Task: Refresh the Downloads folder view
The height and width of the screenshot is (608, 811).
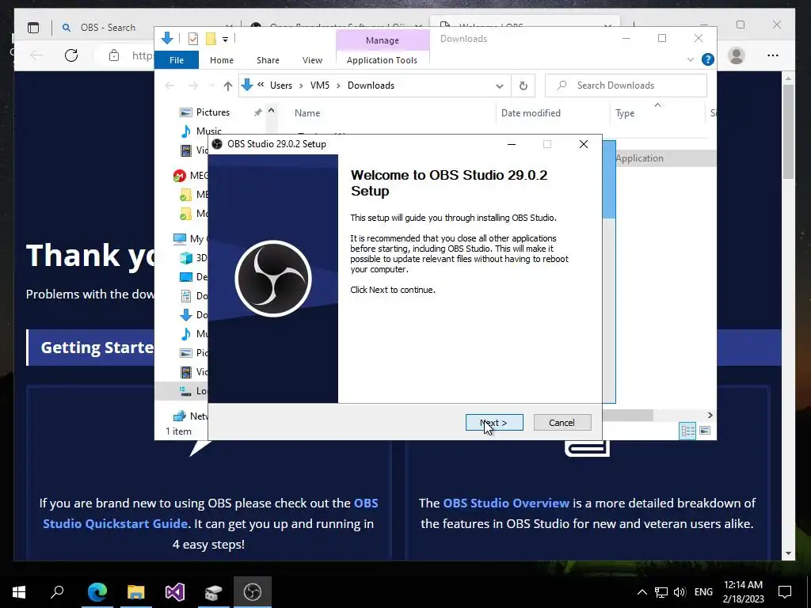Action: pos(523,85)
